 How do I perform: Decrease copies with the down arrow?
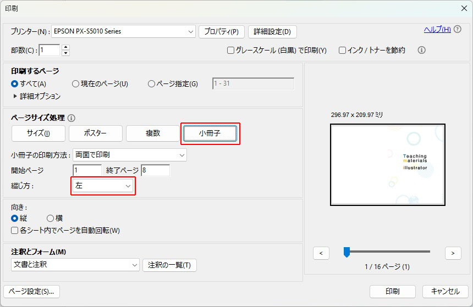(66, 53)
